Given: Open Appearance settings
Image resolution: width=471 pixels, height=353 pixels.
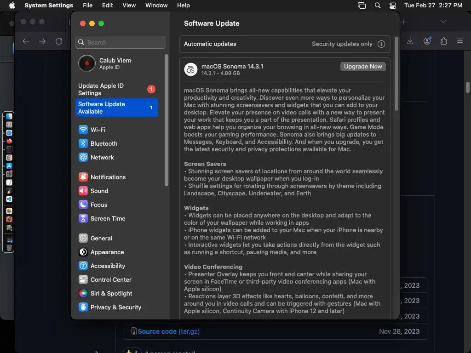Looking at the screenshot, I should 101,252.
